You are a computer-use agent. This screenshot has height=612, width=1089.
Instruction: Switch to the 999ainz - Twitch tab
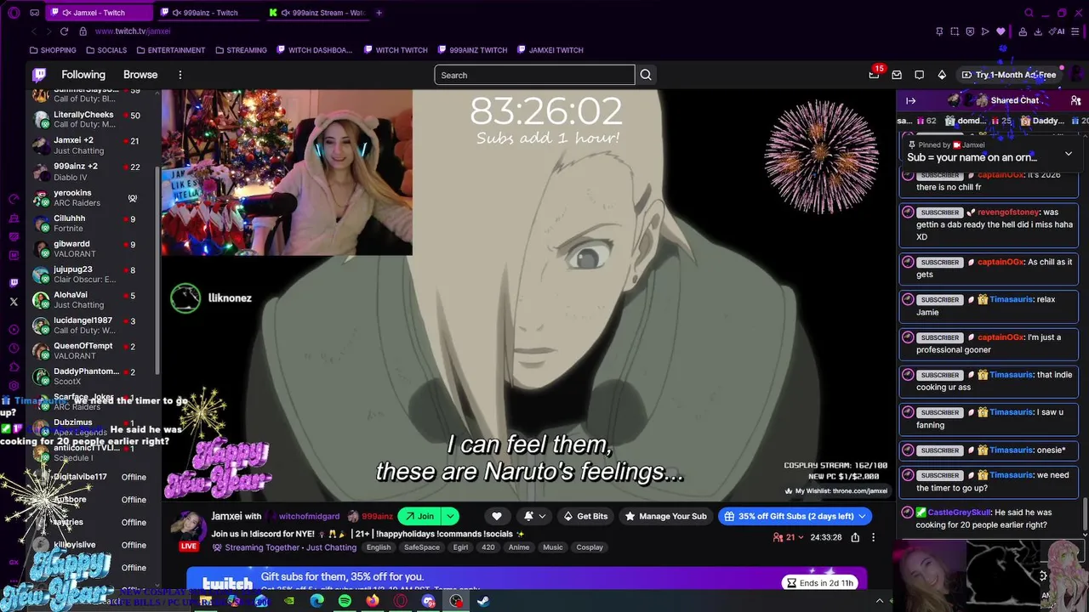[210, 13]
